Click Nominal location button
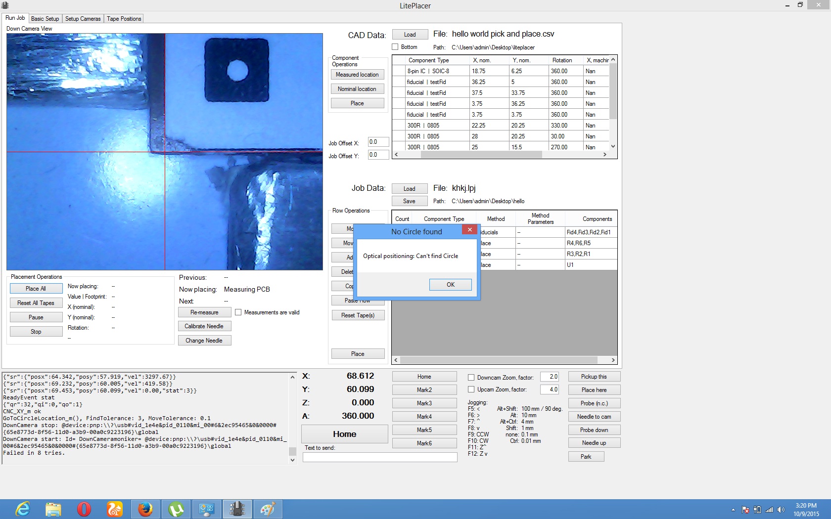The height and width of the screenshot is (519, 831). point(357,89)
